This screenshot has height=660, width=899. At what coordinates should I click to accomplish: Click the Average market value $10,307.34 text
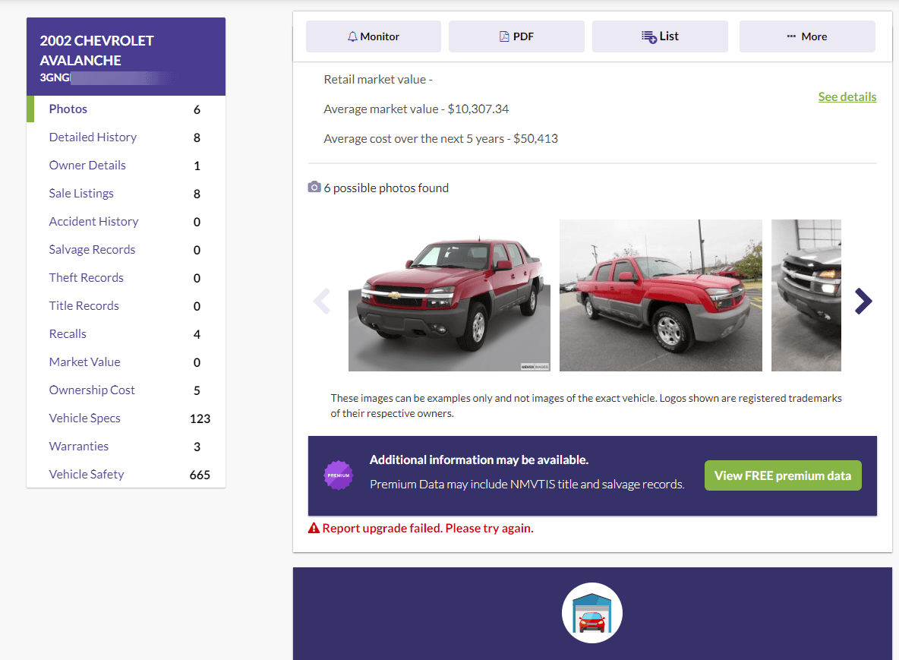[416, 109]
